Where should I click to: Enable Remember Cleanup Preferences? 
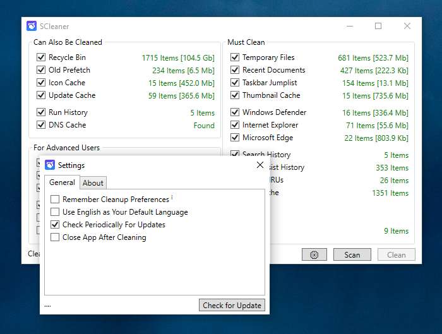[55, 200]
